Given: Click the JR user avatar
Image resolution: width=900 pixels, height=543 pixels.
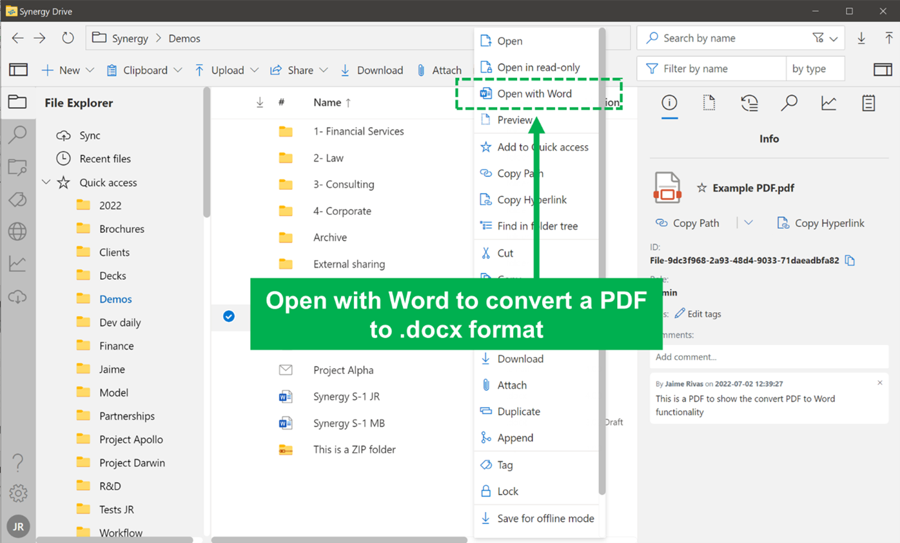Looking at the screenshot, I should coord(18,526).
